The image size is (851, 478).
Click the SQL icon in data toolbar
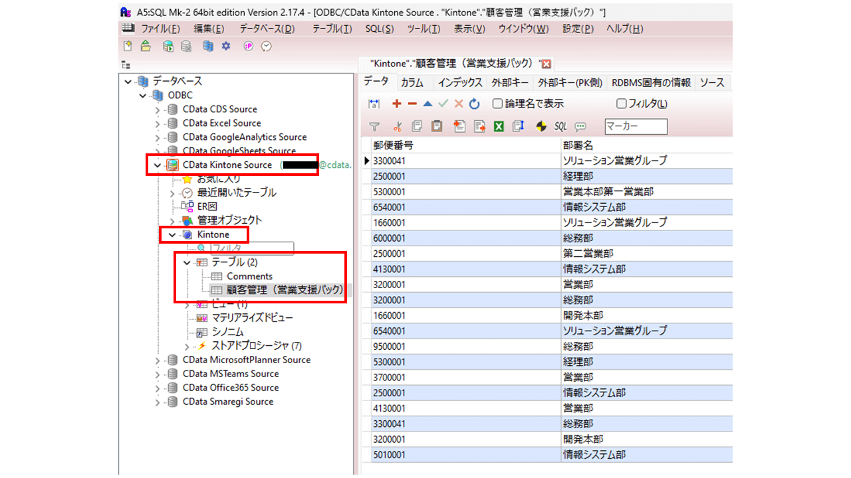(560, 126)
